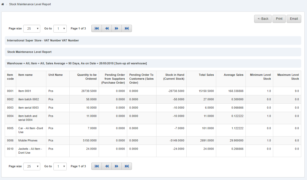This screenshot has width=307, height=180.
Task: Open the top Page size dropdown
Action: coord(32,28)
